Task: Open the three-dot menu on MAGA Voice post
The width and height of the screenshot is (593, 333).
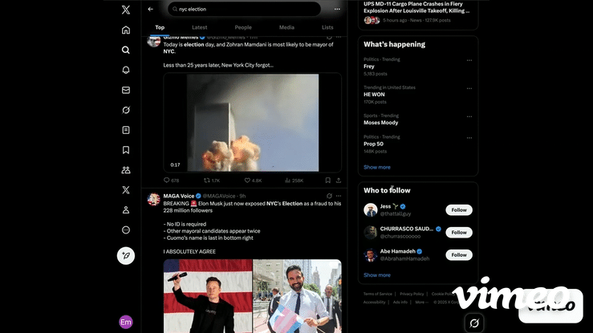Action: pyautogui.click(x=339, y=196)
